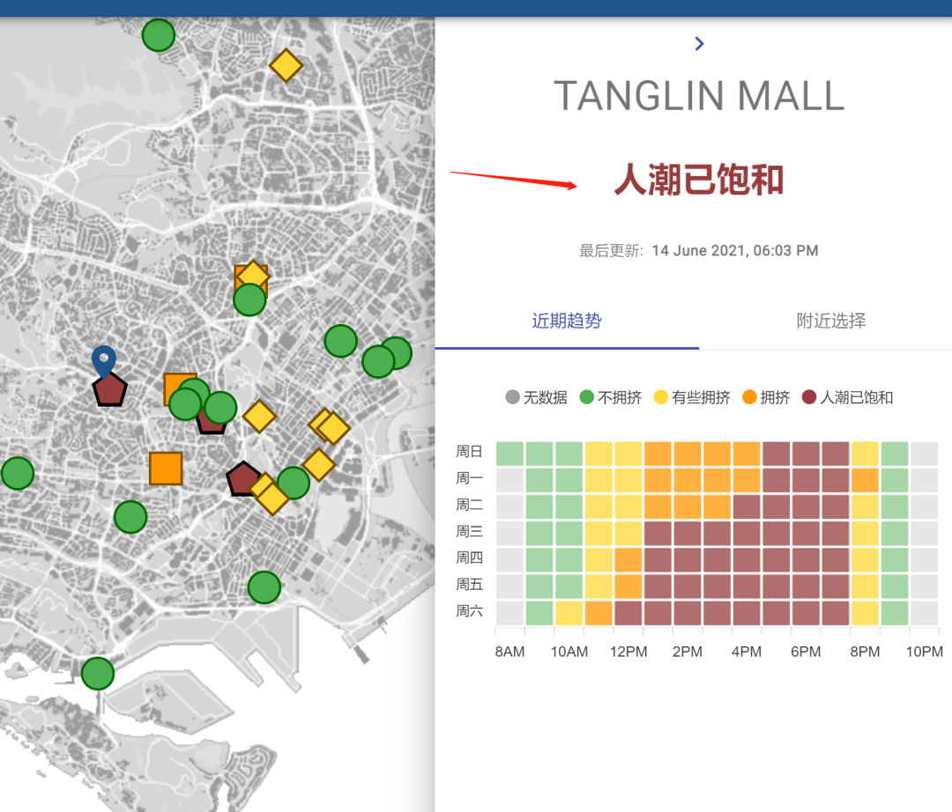Image resolution: width=952 pixels, height=812 pixels.
Task: Click the 4PM axis label
Action: 747,652
